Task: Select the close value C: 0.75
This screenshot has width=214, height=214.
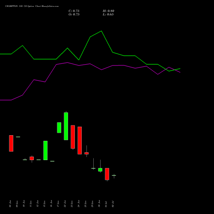Action: (74, 11)
